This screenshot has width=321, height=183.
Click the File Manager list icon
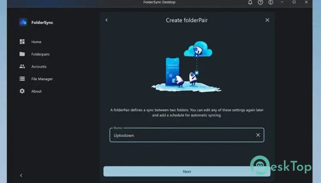pyautogui.click(x=22, y=79)
